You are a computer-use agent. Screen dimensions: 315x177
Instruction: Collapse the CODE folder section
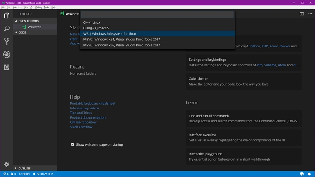[x=22, y=33]
